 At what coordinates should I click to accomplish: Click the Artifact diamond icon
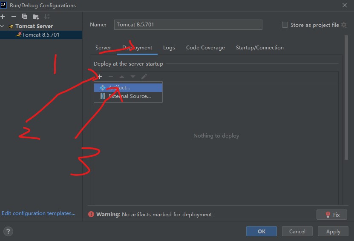(103, 88)
